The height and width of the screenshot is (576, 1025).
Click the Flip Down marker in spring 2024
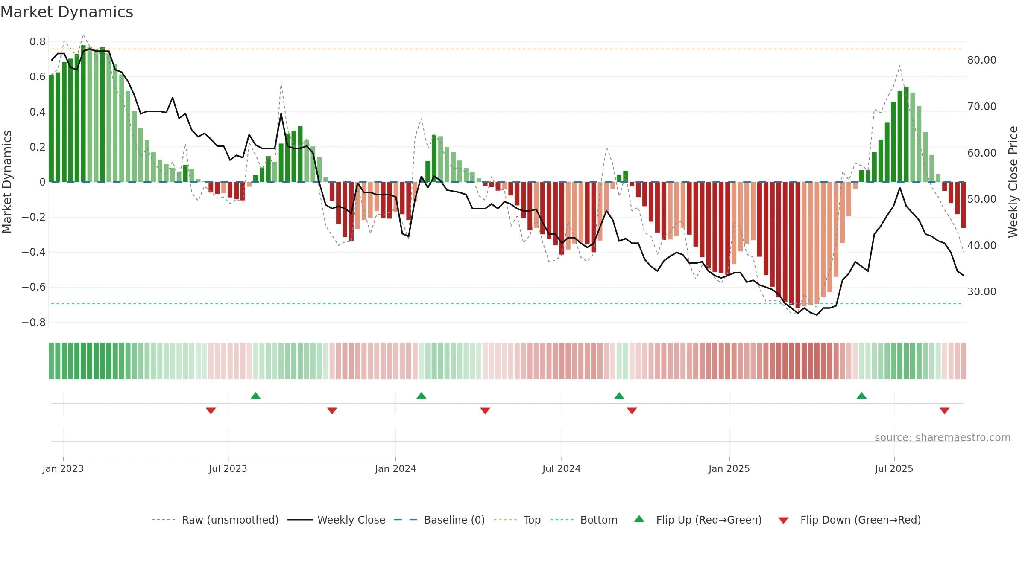(485, 410)
